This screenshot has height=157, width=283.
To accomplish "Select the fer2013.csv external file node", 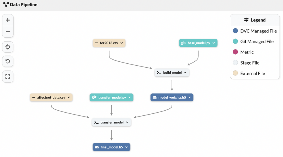I will pos(109,43).
